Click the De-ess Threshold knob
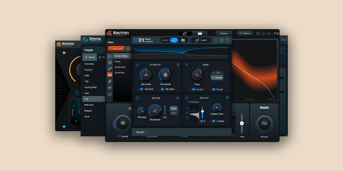343x171 pixels. click(x=155, y=111)
